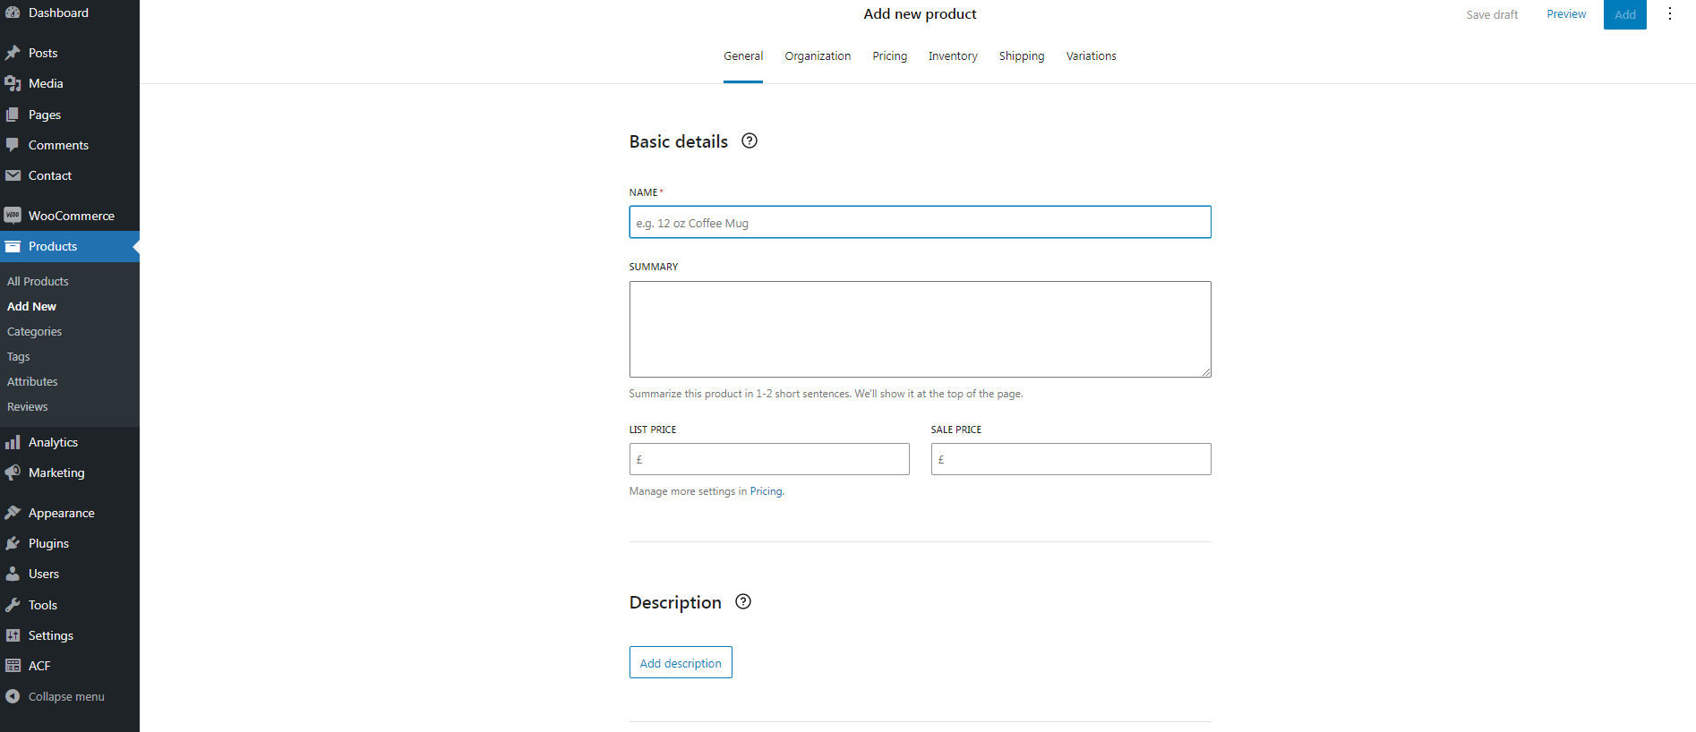Click the Media library icon

(13, 83)
